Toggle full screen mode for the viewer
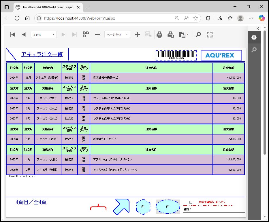 click(x=210, y=35)
